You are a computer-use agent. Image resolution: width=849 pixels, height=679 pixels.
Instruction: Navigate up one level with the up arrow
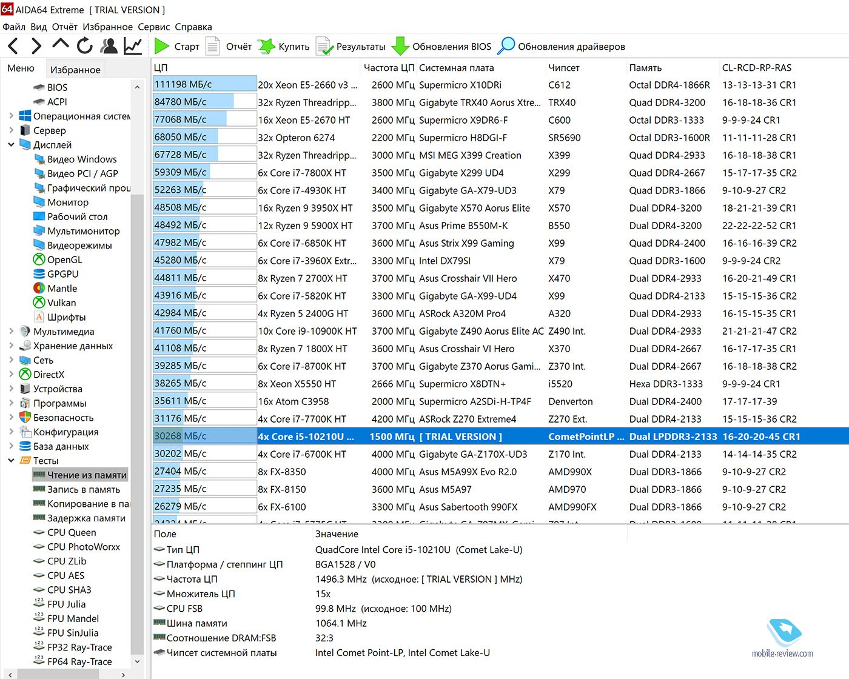[60, 44]
